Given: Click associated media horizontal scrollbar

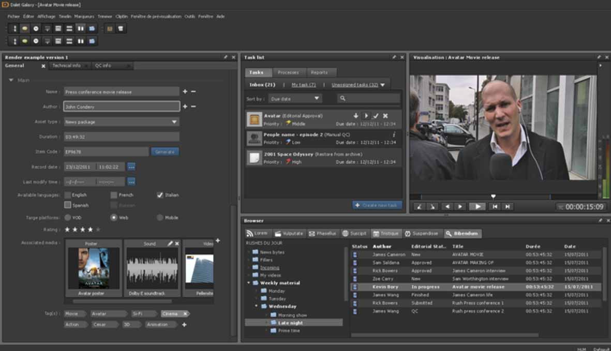Looking at the screenshot, I should pyautogui.click(x=122, y=301).
